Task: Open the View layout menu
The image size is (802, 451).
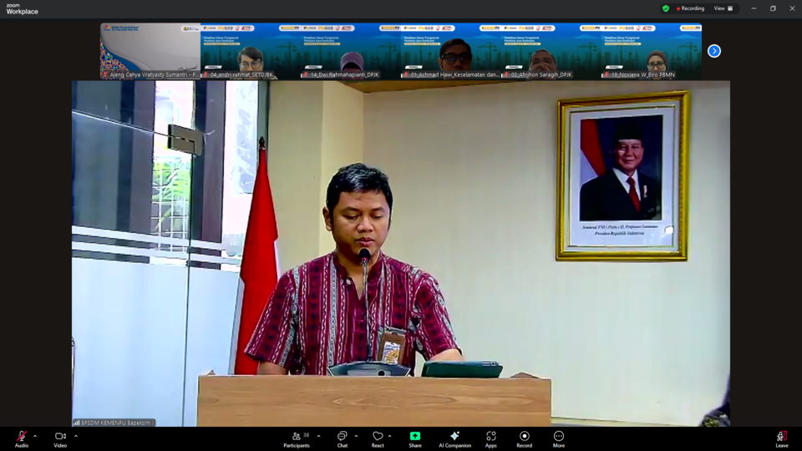Action: (x=723, y=8)
